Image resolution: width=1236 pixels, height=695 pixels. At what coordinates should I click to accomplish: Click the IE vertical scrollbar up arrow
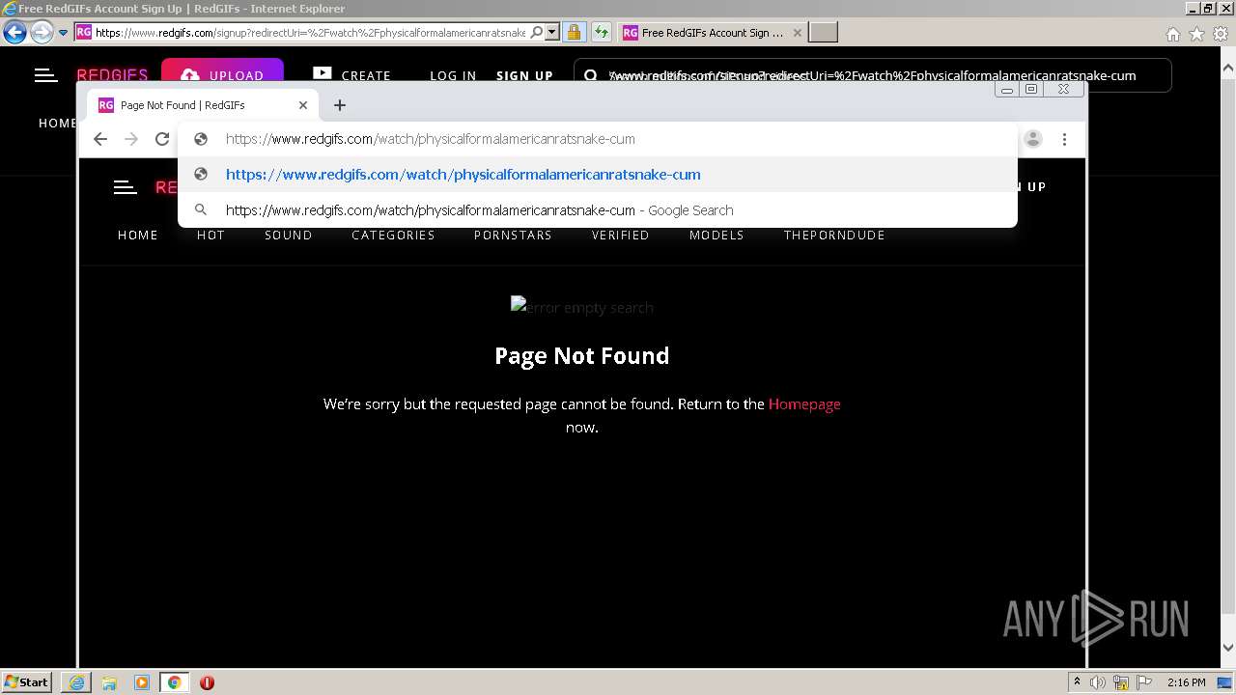tap(1228, 69)
